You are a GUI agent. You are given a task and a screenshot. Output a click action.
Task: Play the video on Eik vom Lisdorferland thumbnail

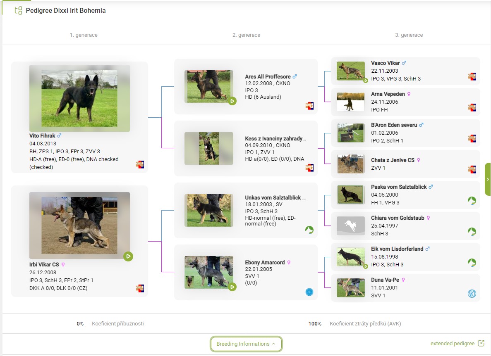[x=365, y=266]
